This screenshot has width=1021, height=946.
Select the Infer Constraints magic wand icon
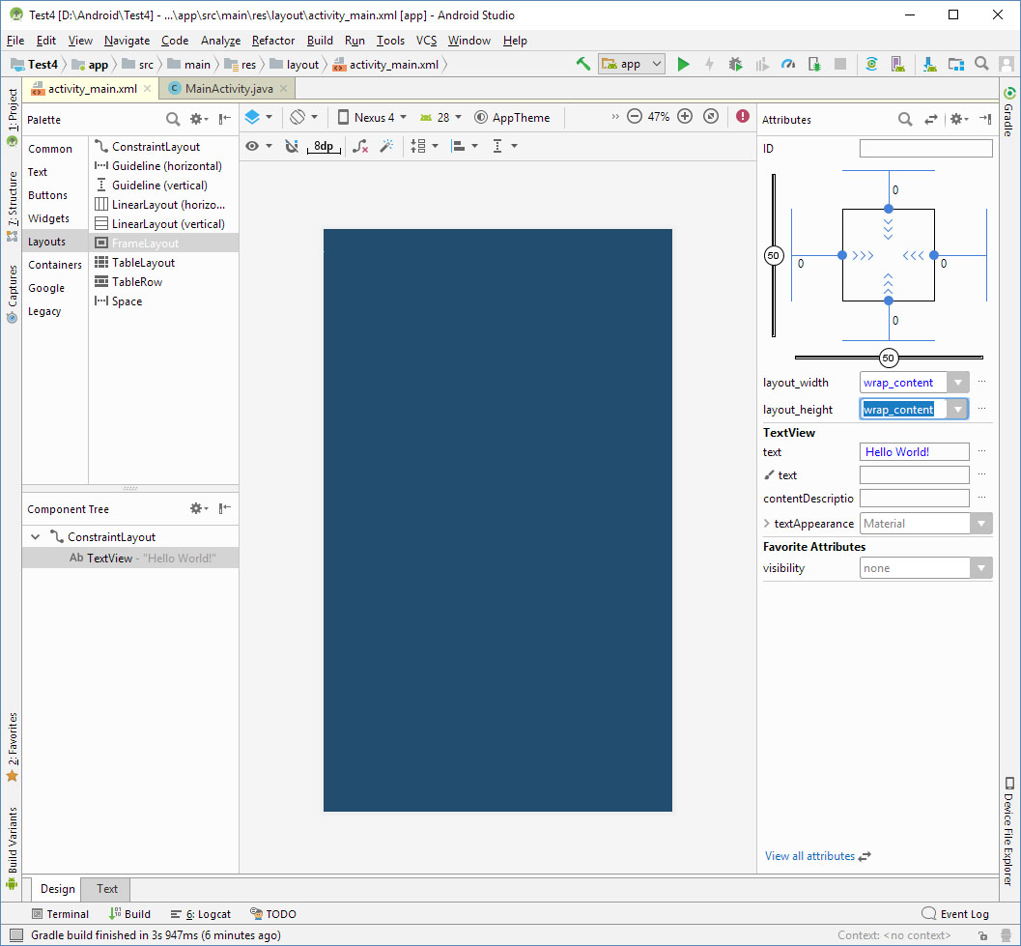click(386, 146)
